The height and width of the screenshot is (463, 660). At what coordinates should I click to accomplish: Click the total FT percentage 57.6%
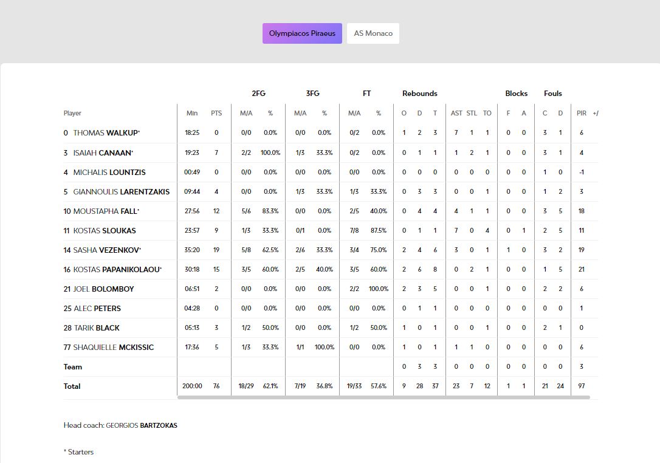point(379,386)
